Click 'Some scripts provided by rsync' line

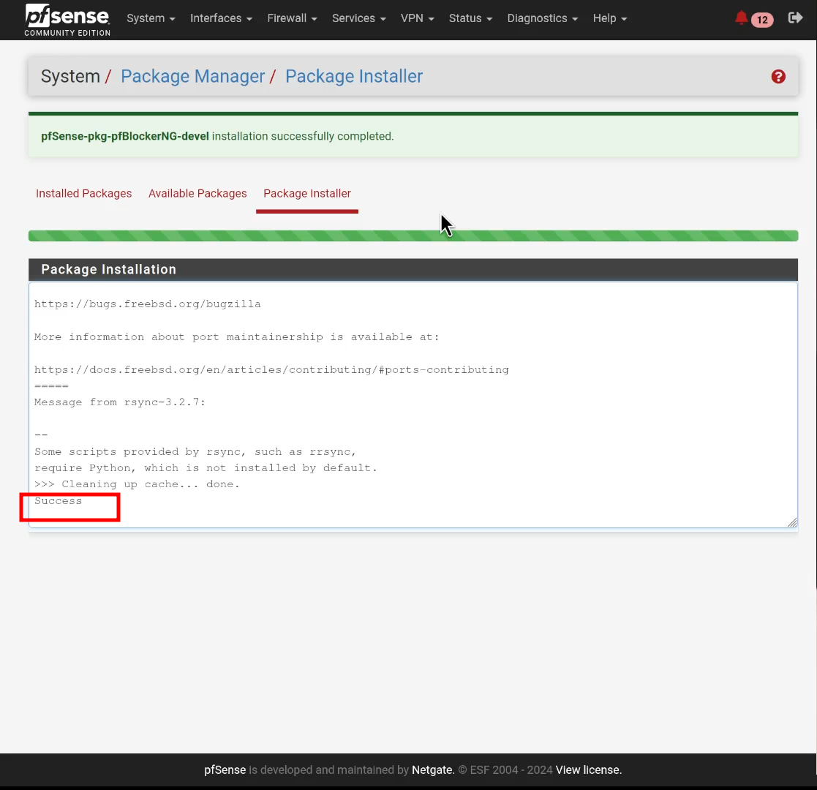coord(195,451)
